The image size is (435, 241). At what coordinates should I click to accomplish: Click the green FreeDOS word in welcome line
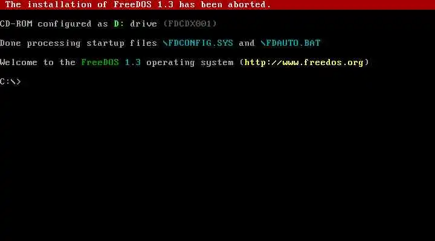(x=100, y=63)
